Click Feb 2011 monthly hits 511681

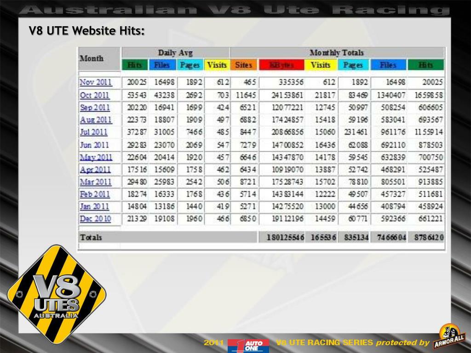pos(431,194)
